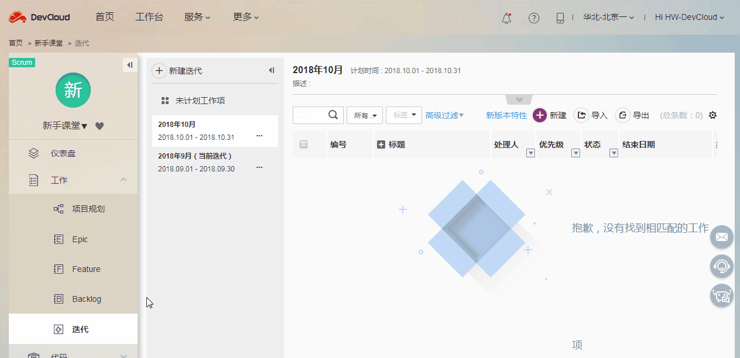Click the floating feedback chat icon

pyautogui.click(x=721, y=295)
